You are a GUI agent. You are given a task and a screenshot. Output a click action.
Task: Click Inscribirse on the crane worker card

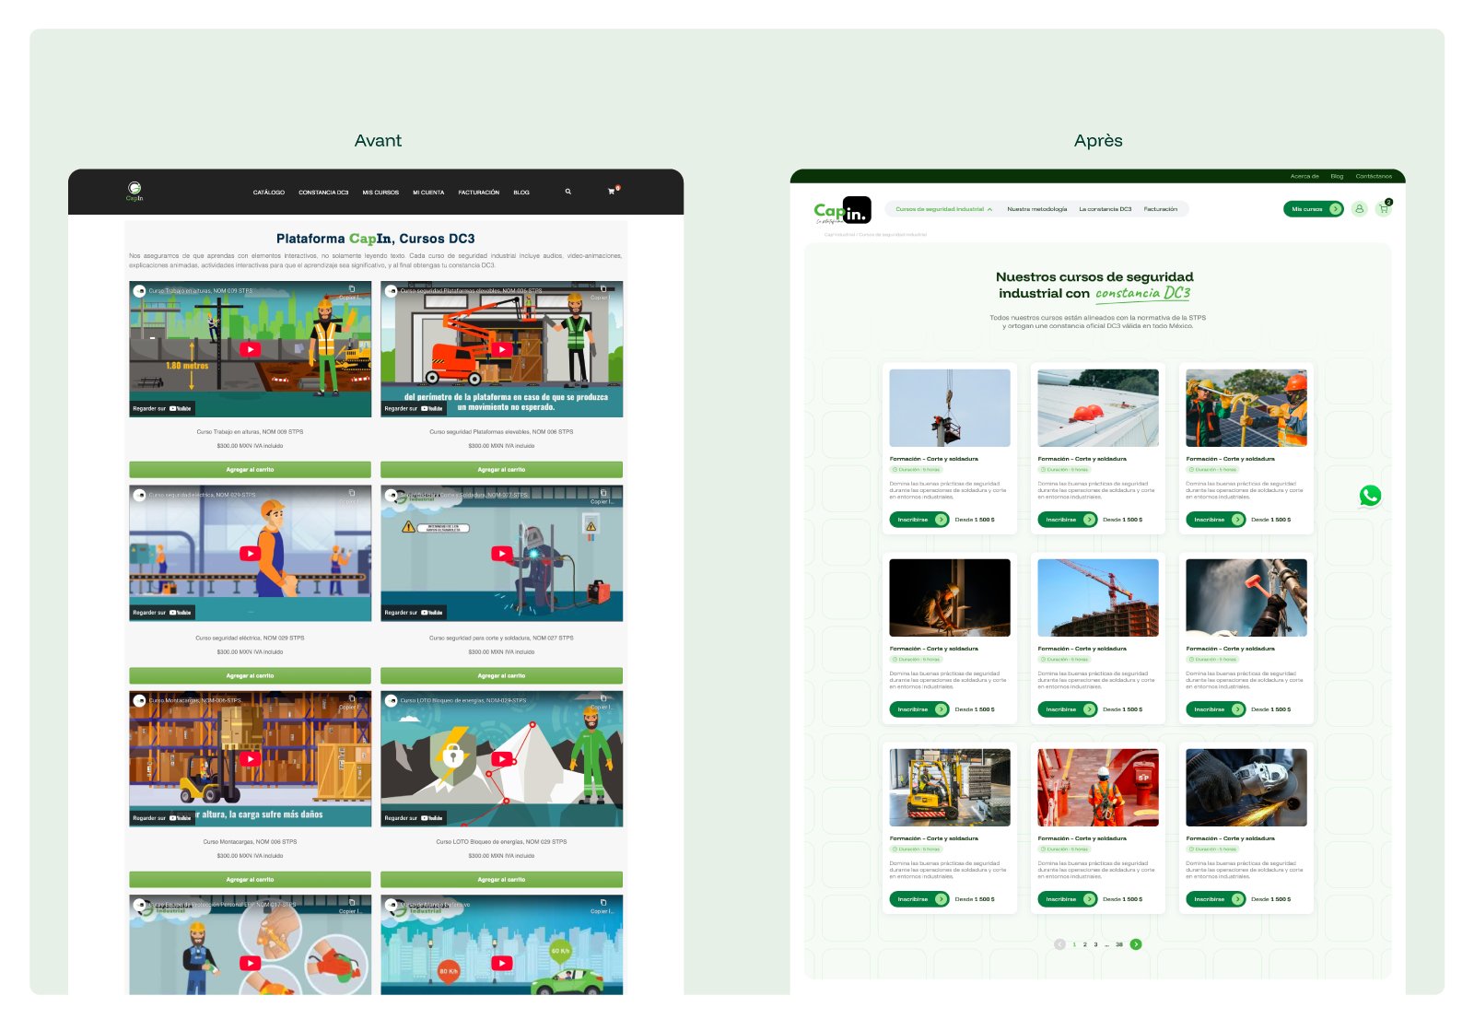coord(919,520)
